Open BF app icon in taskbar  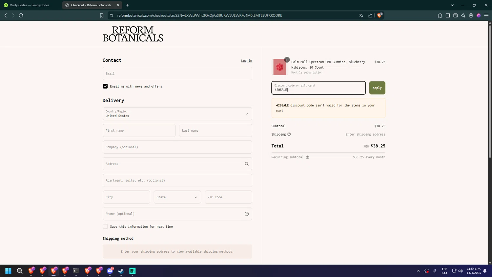[x=133, y=271]
